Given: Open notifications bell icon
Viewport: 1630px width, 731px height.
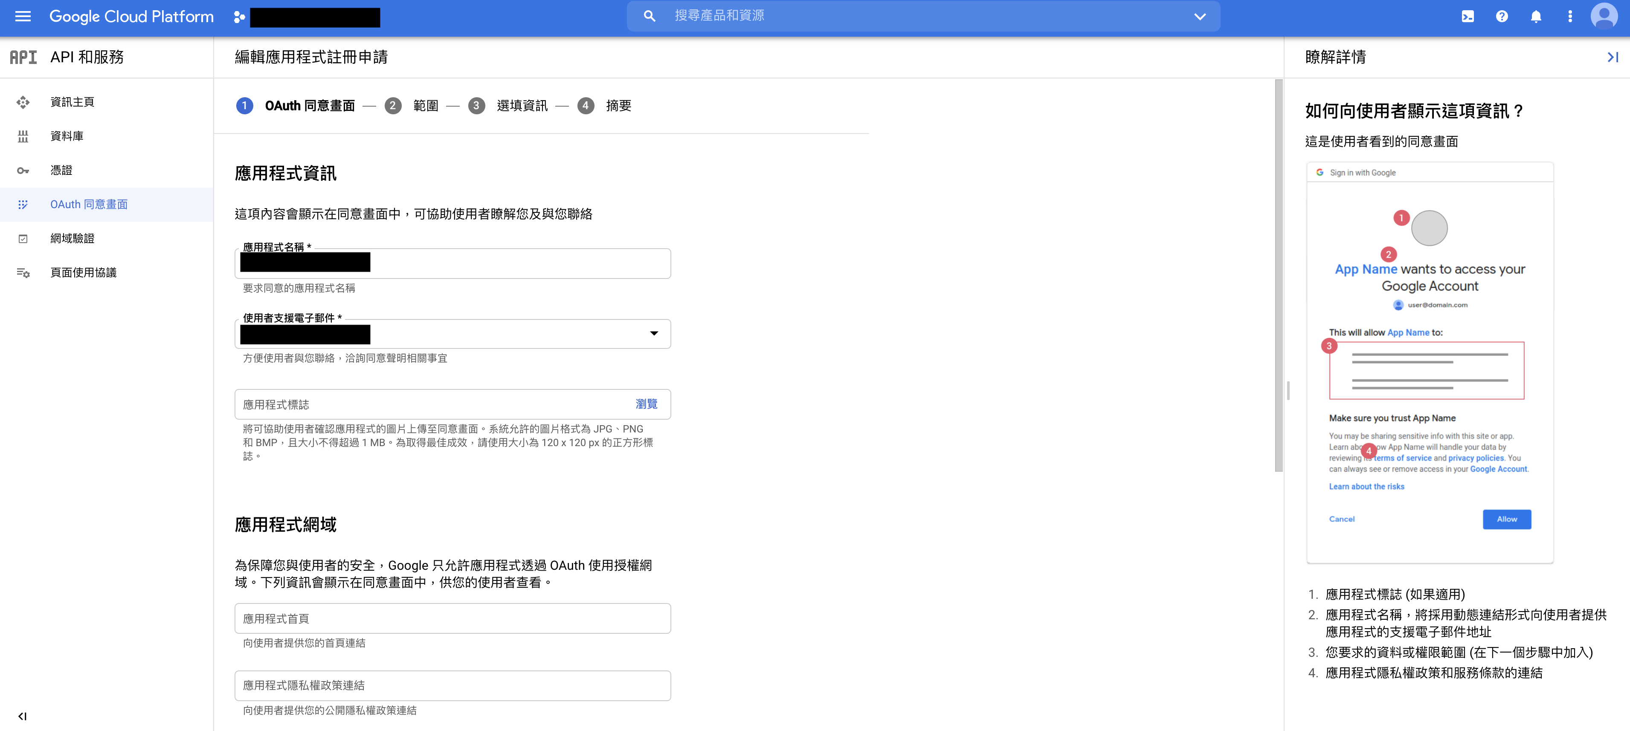Looking at the screenshot, I should point(1536,17).
